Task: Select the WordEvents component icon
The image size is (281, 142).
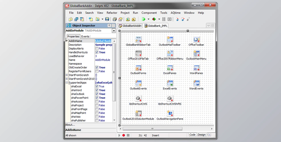Action: 196,83
